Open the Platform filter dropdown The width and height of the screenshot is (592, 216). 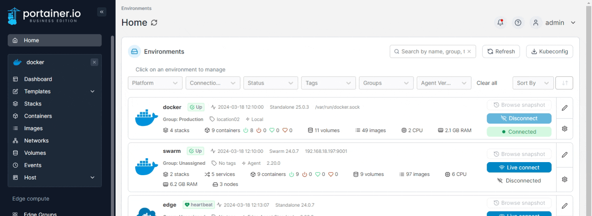155,83
